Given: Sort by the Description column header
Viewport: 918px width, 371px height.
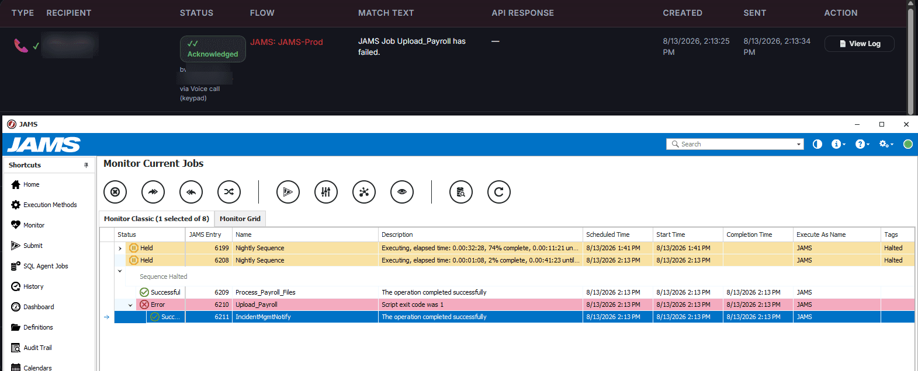Looking at the screenshot, I should 480,235.
